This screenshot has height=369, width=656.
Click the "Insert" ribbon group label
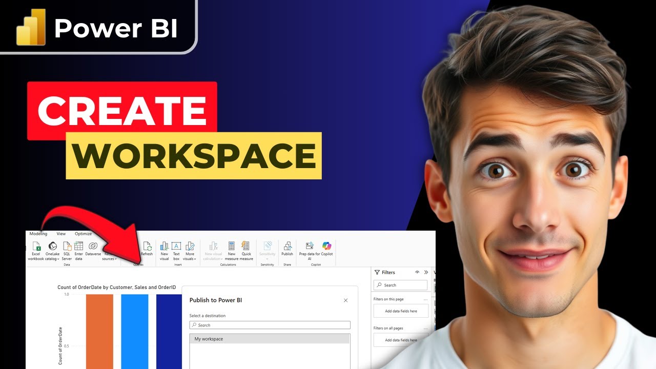pos(178,265)
